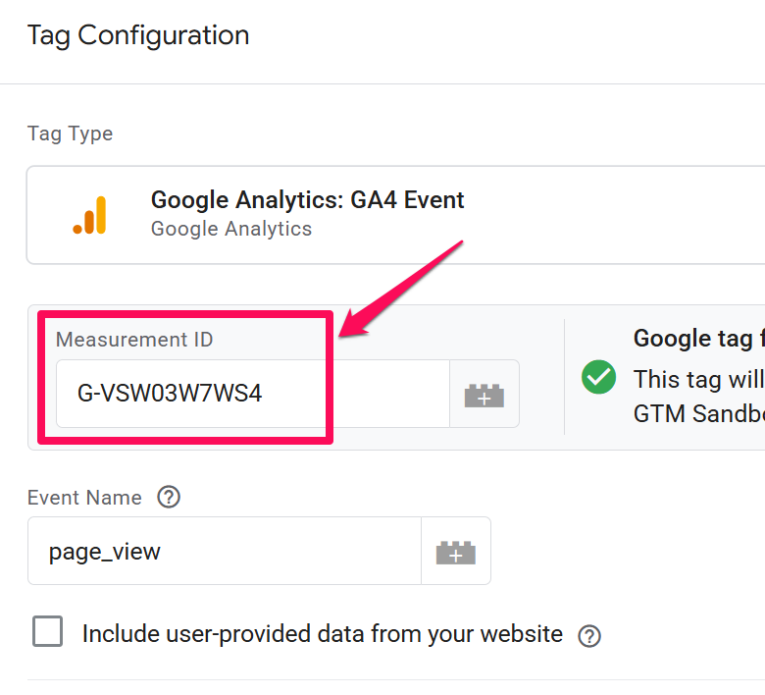Image resolution: width=765 pixels, height=695 pixels.
Task: Click the Google Analytics subtitle text
Action: coord(231,229)
